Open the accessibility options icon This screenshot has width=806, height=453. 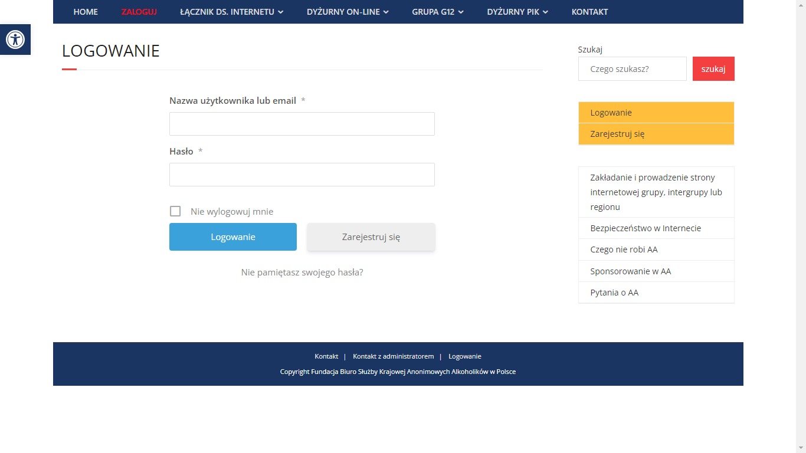[x=15, y=40]
